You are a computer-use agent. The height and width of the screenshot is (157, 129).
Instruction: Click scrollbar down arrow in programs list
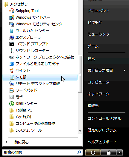pyautogui.click(x=80, y=131)
